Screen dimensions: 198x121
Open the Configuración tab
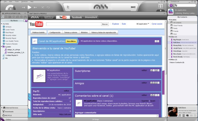click(x=55, y=32)
